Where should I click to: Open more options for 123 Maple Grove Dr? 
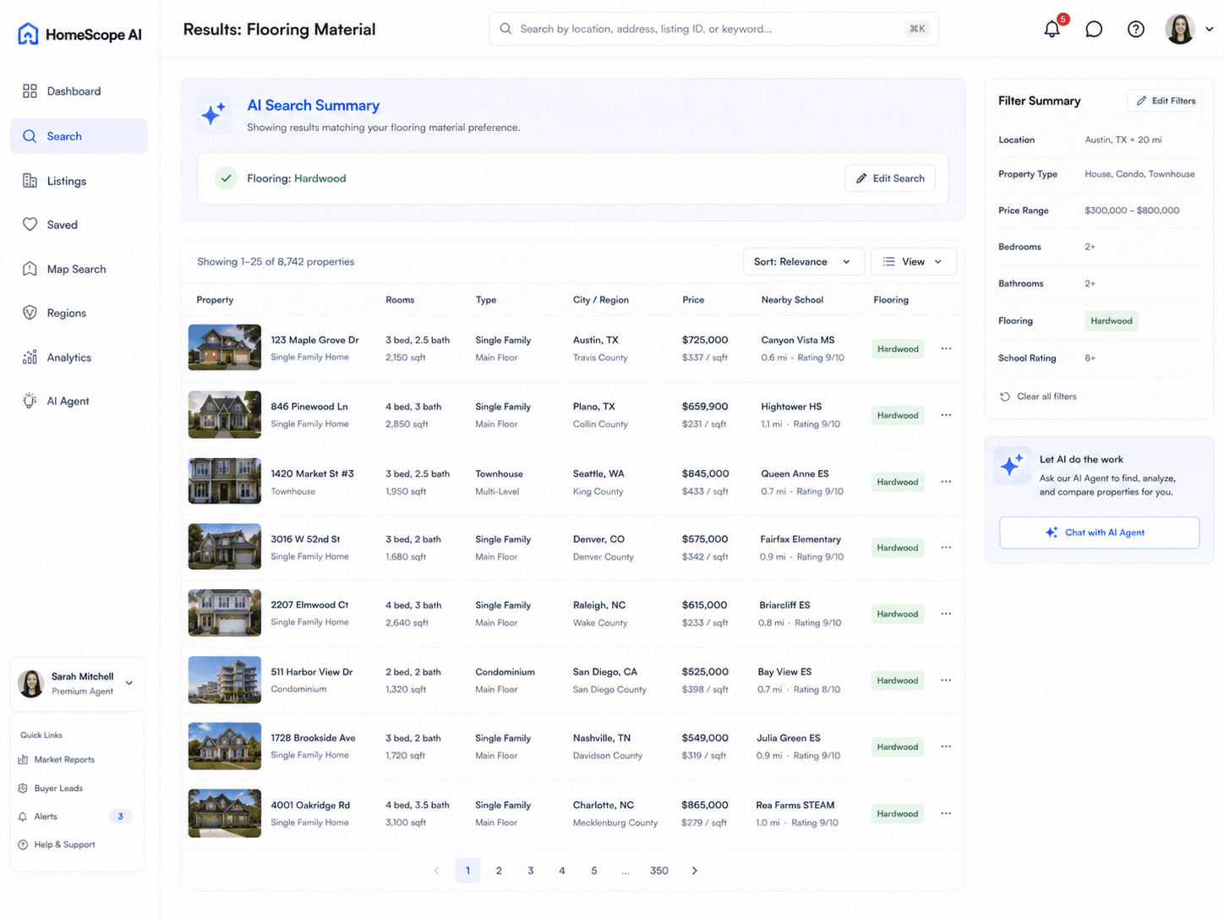tap(946, 348)
